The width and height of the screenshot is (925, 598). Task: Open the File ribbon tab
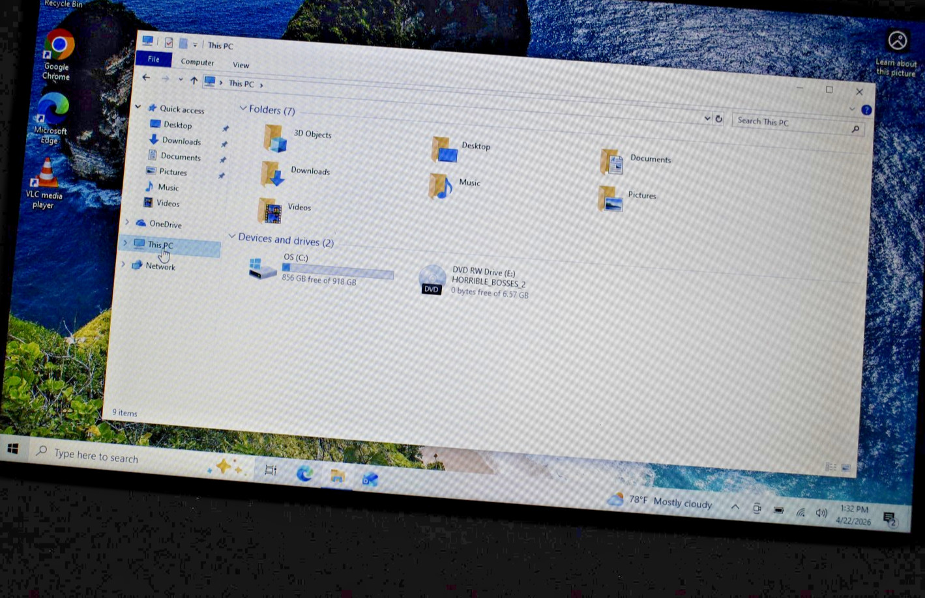click(153, 59)
